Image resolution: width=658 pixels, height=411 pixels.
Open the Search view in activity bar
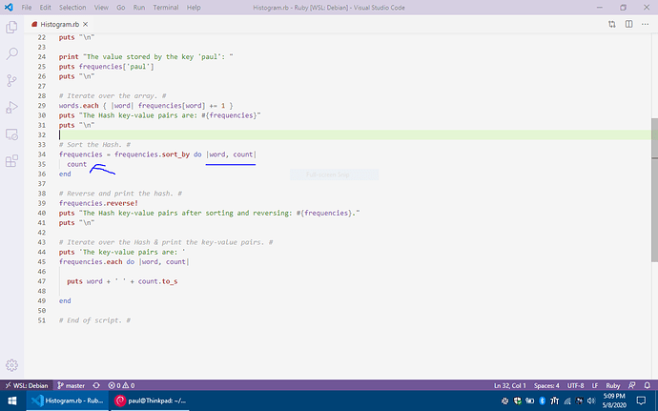point(11,53)
